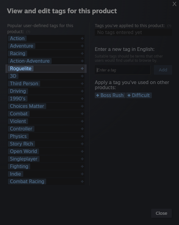Select the Singleplayer tag label

[24, 159]
